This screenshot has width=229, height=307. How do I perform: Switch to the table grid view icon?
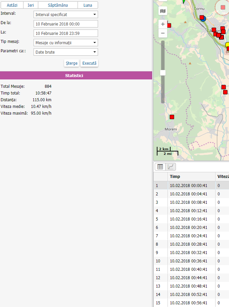point(160,167)
